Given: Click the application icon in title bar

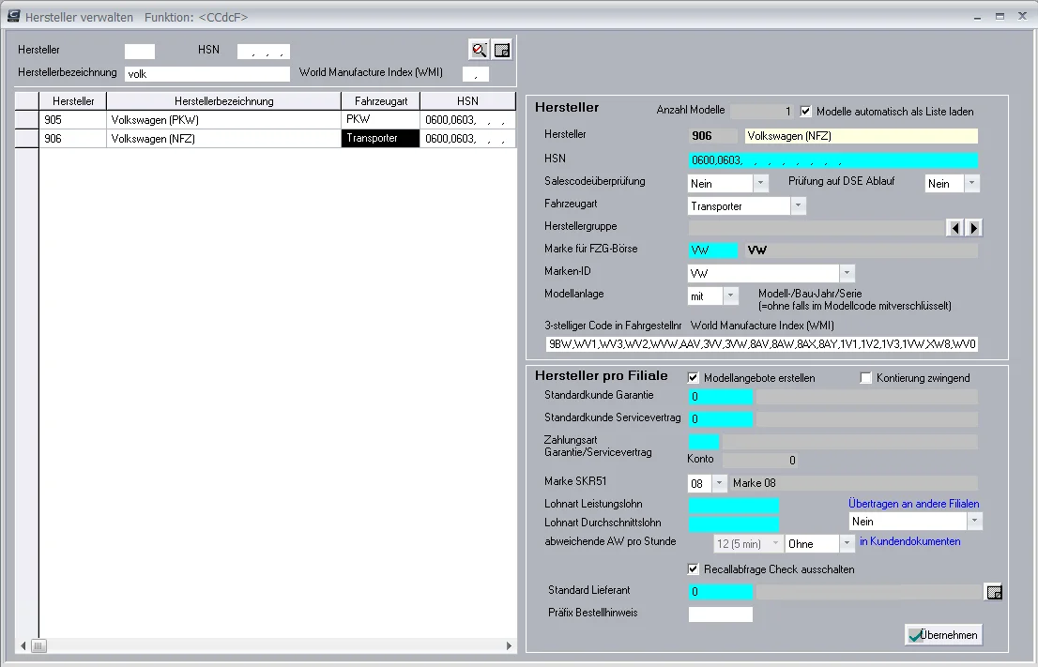Looking at the screenshot, I should point(13,16).
